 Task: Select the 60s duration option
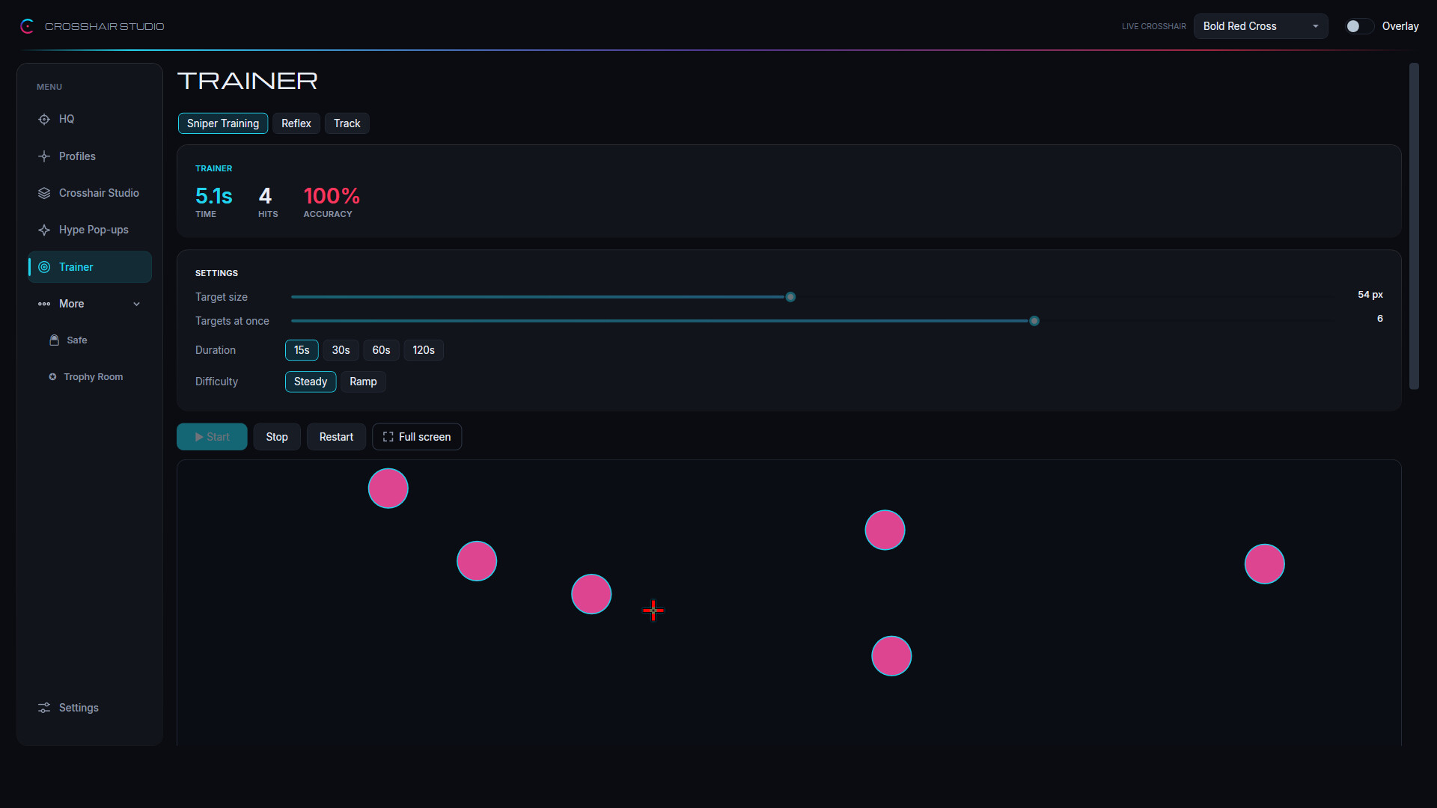[x=381, y=350]
